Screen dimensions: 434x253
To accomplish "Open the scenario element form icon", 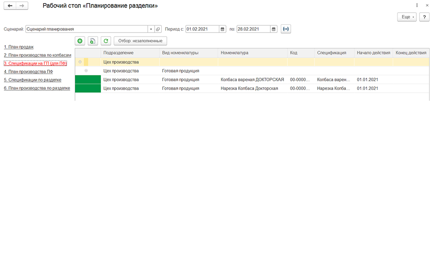I will coord(158,29).
